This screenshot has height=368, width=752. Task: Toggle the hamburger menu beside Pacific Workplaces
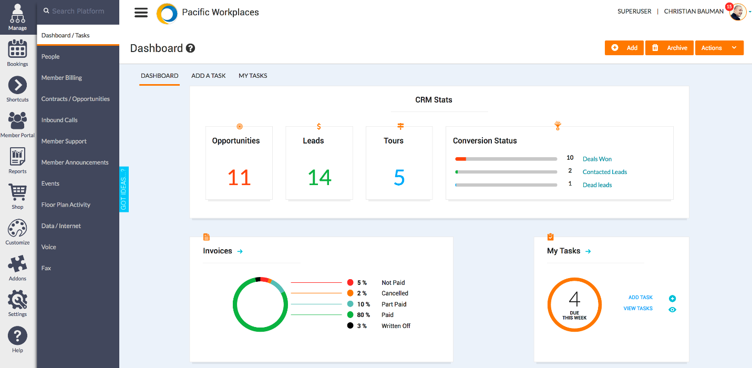pos(141,12)
